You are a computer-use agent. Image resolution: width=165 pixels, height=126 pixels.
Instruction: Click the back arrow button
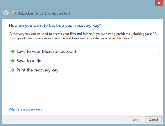[x=6, y=13]
